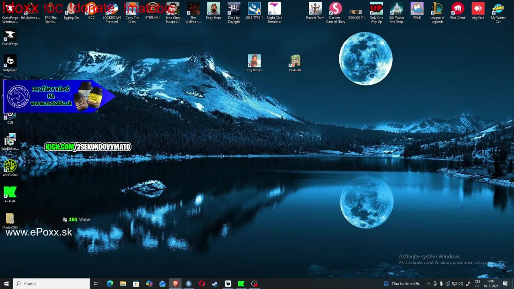The width and height of the screenshot is (514, 289).
Task: Open Still Wakes the Deep shortcut
Action: click(x=397, y=13)
